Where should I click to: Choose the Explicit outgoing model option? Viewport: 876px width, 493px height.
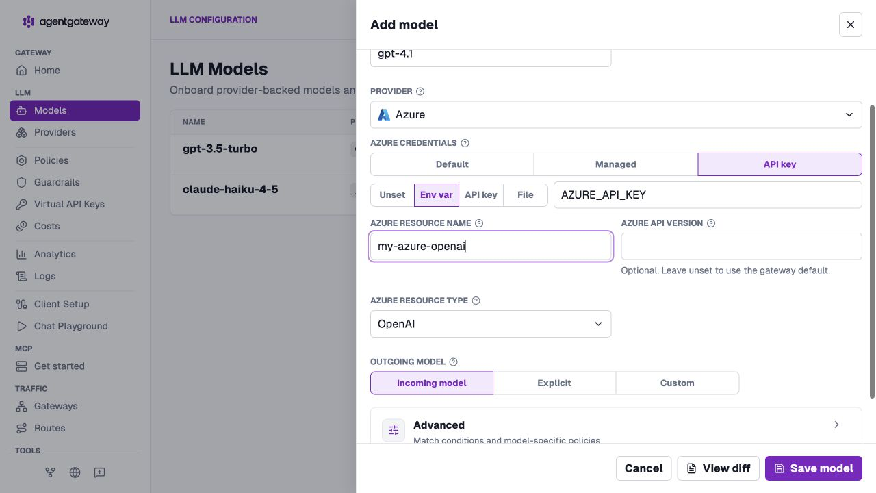coord(554,383)
